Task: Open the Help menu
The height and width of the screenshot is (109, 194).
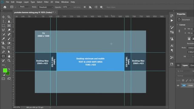Action: [x=73, y=2]
